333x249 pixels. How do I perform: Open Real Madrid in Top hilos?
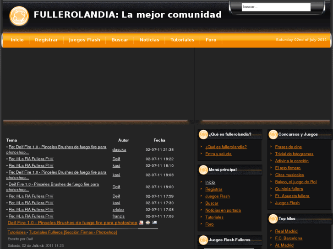(x=286, y=231)
